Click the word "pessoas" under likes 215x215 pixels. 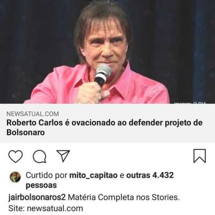pos(41,185)
